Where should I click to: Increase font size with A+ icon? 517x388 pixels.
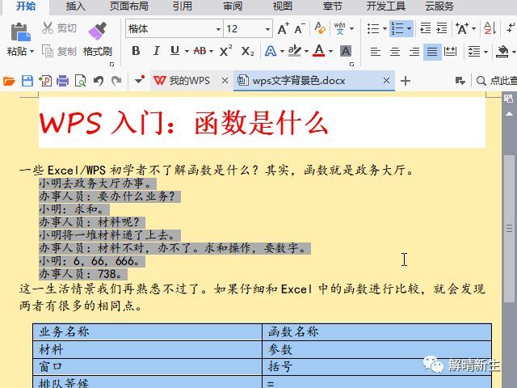tap(283, 29)
